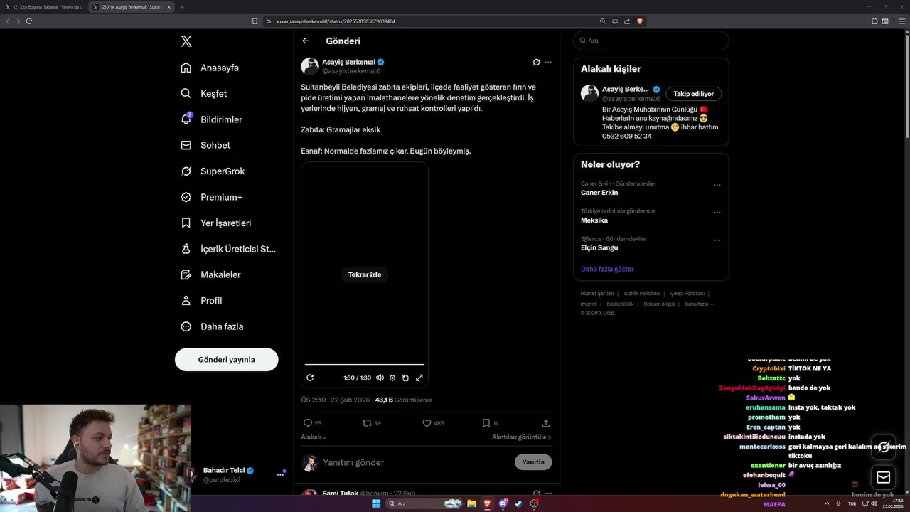Screen dimensions: 910x512
Task: Open Asayiş Berkemal avatar on post
Action: (310, 66)
